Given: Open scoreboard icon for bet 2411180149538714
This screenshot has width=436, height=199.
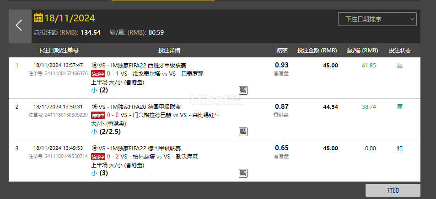Looking at the screenshot, I should [x=243, y=173].
